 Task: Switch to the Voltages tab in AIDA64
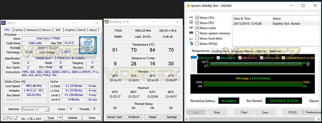coord(237,51)
